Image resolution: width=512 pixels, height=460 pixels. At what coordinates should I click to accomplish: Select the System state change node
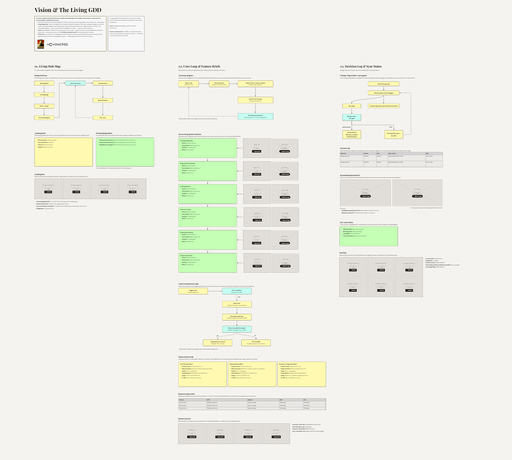click(x=255, y=100)
